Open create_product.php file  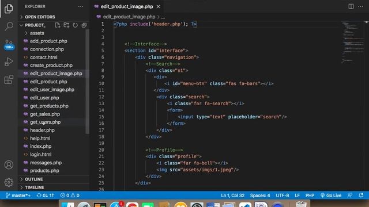click(52, 65)
